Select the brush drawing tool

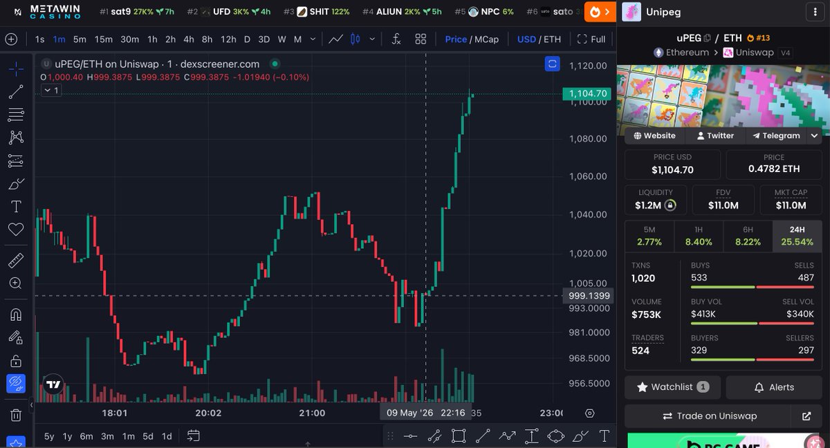16,183
